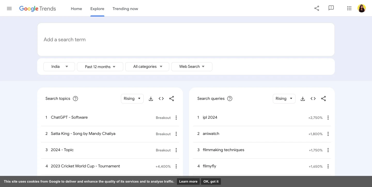Screen dimensions: 372x187
Task: Open the Google apps grid
Action: [x=349, y=8]
